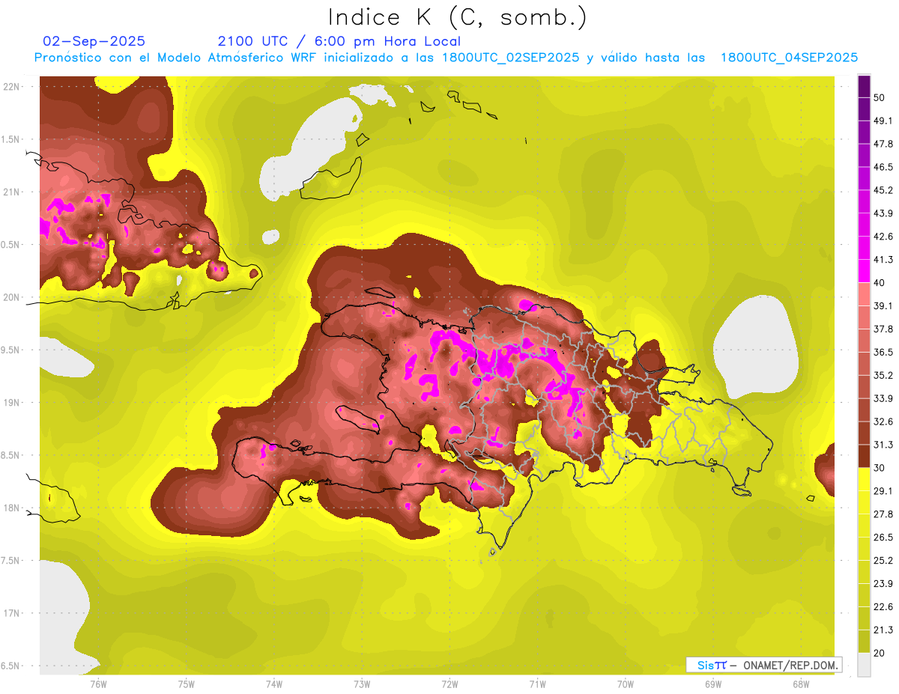The image size is (899, 694).
Task: Click the colorbar value "43.9"
Action: (883, 213)
